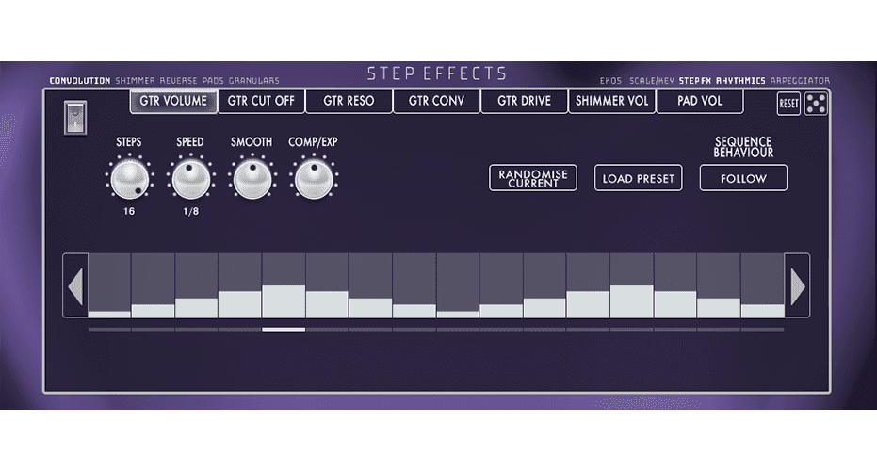Open the GTR DRIVE tab
877x471 pixels.
(524, 101)
